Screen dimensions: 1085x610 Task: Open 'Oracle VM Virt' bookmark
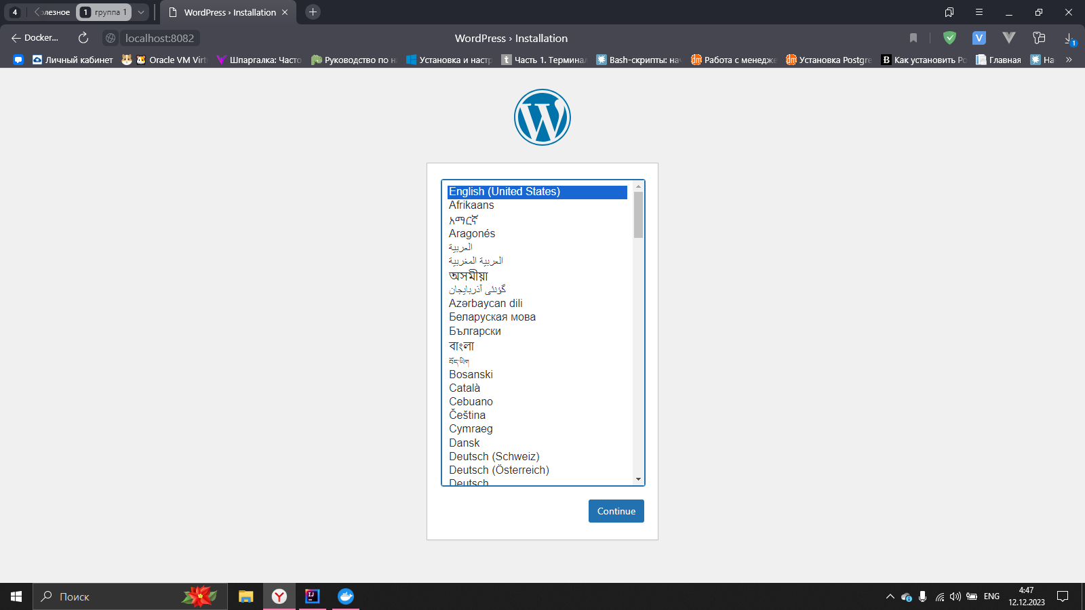tap(171, 60)
